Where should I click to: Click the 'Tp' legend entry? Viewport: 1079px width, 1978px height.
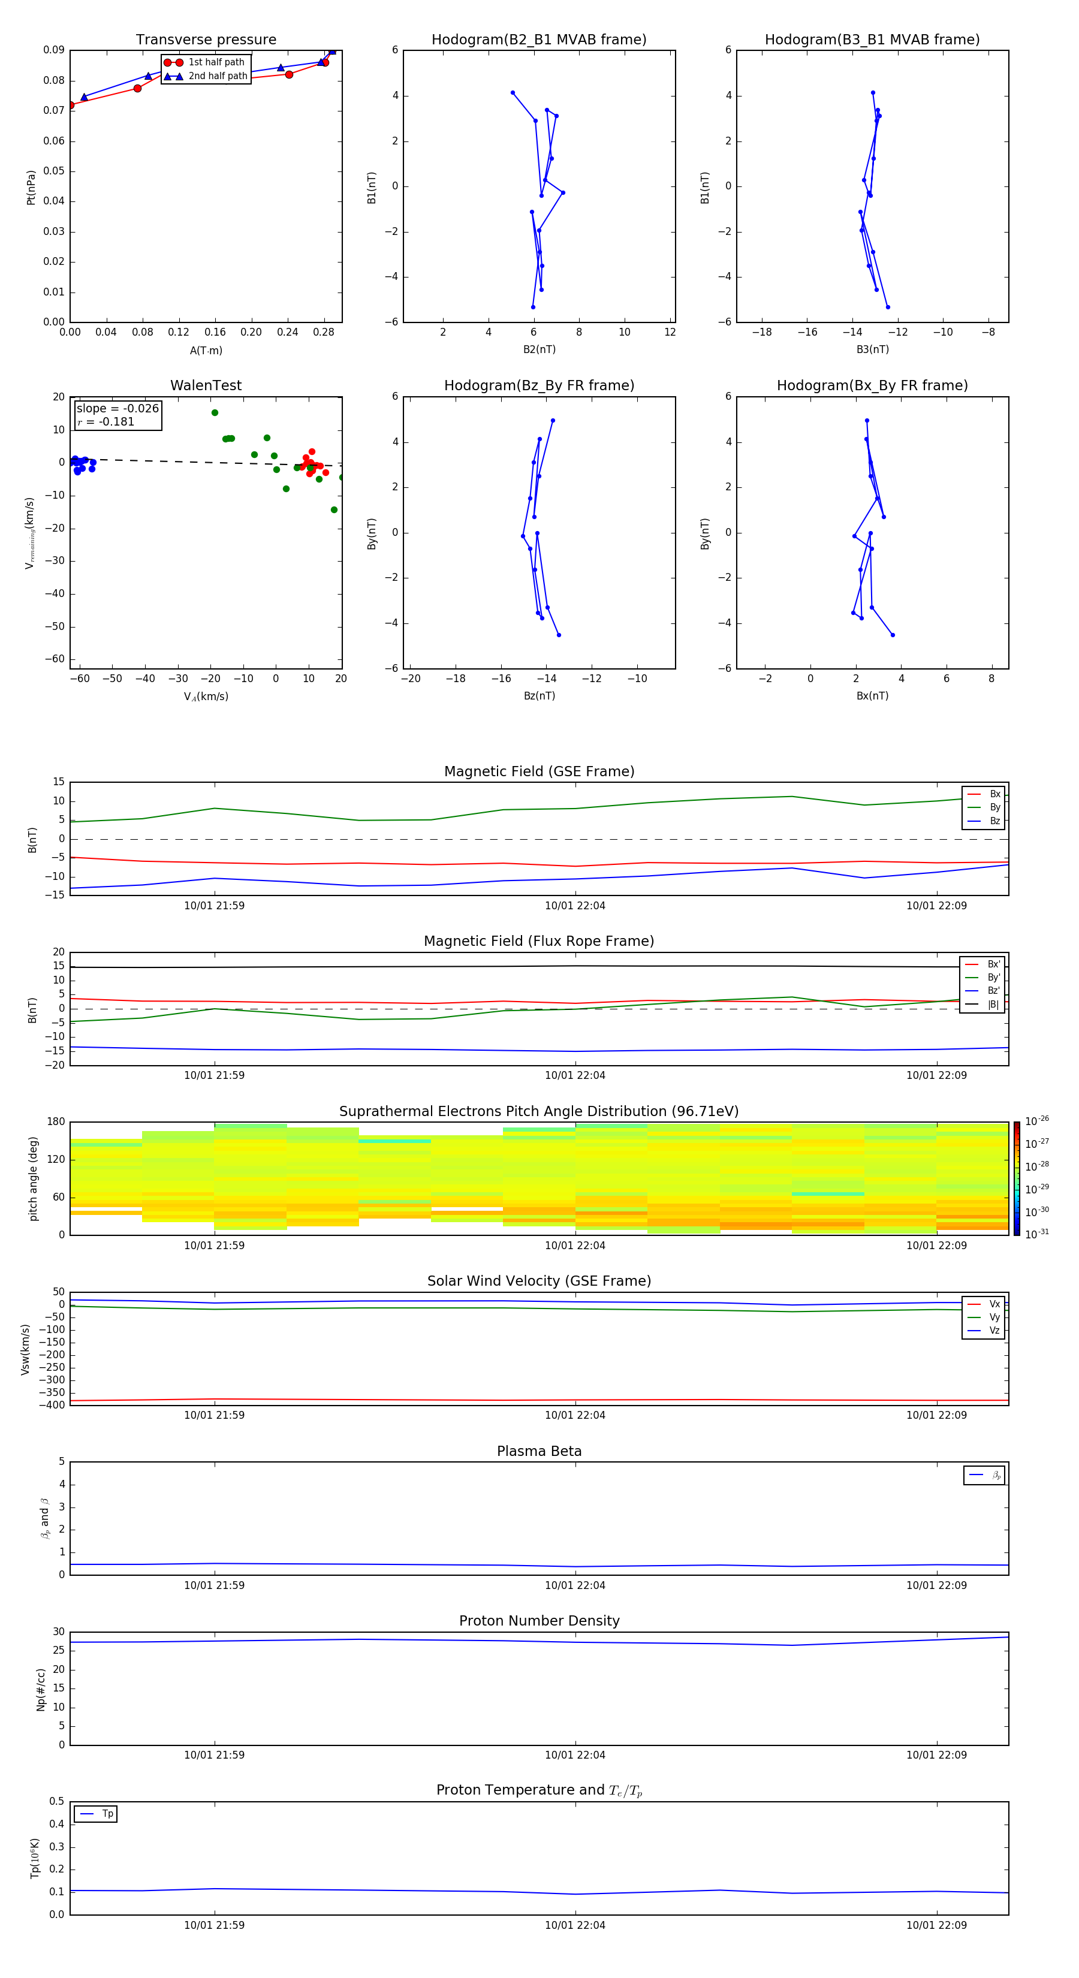(96, 1814)
